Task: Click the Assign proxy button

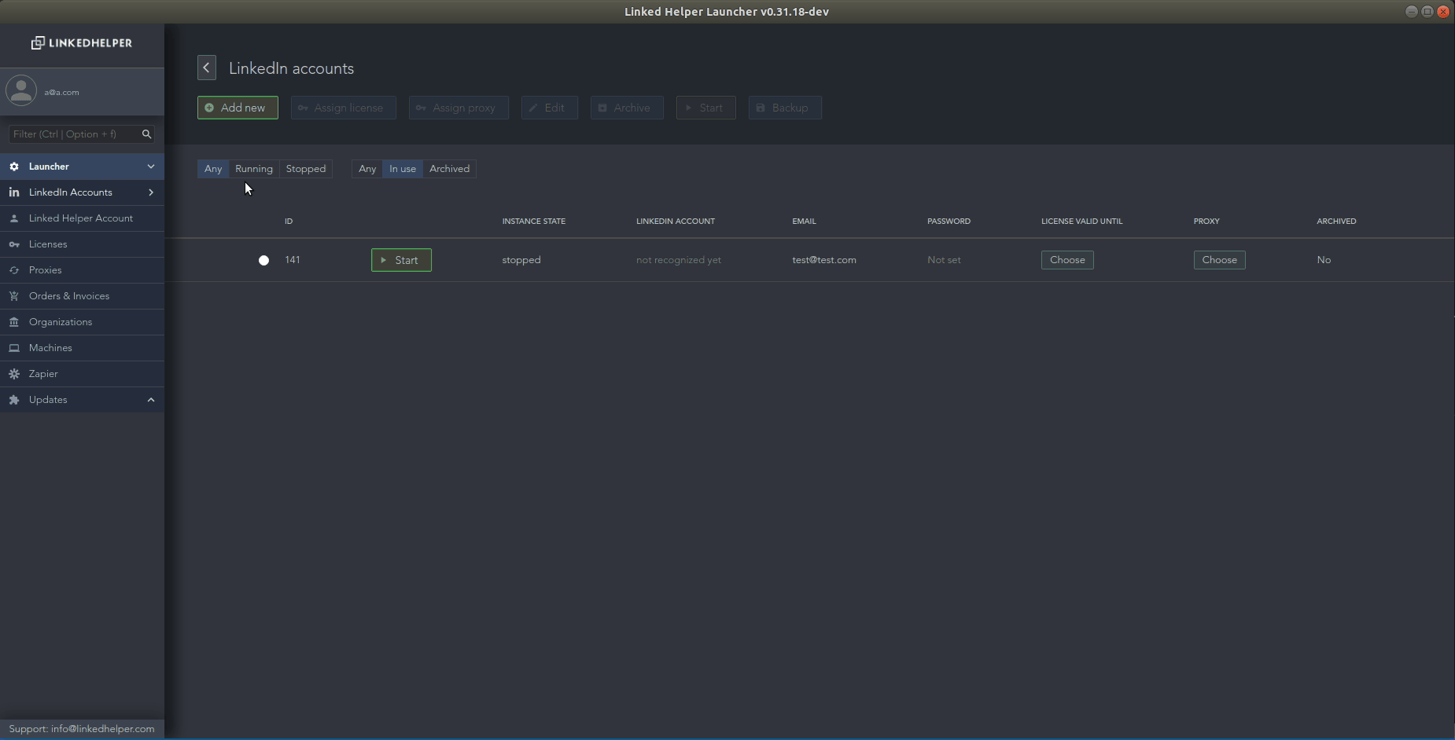Action: click(459, 108)
